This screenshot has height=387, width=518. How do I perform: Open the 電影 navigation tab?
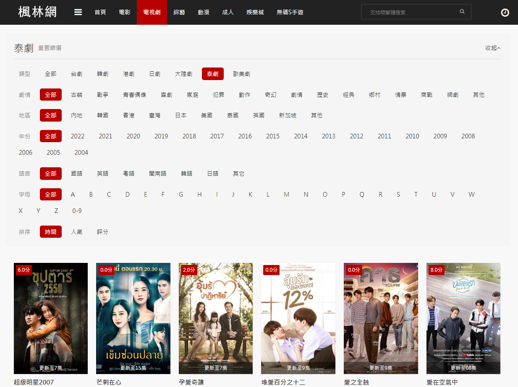(x=125, y=12)
